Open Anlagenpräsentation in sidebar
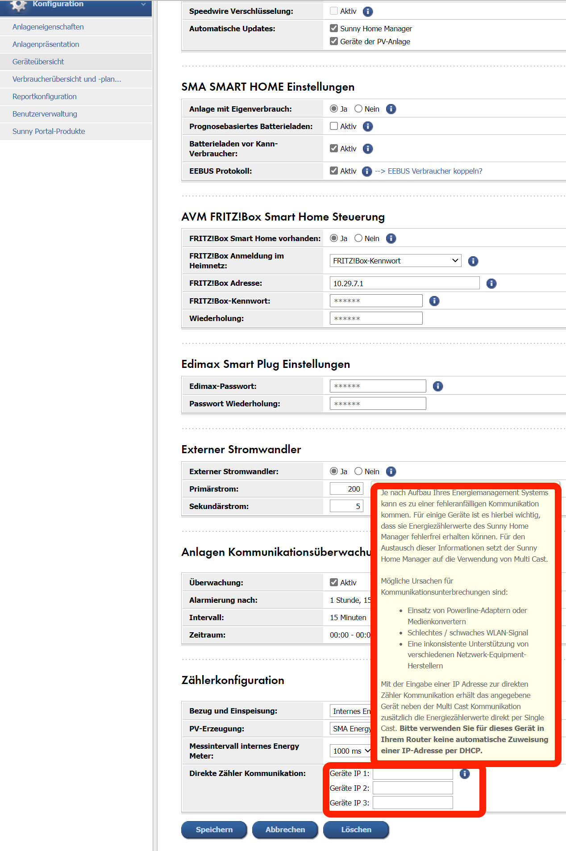The image size is (566, 851). tap(46, 44)
